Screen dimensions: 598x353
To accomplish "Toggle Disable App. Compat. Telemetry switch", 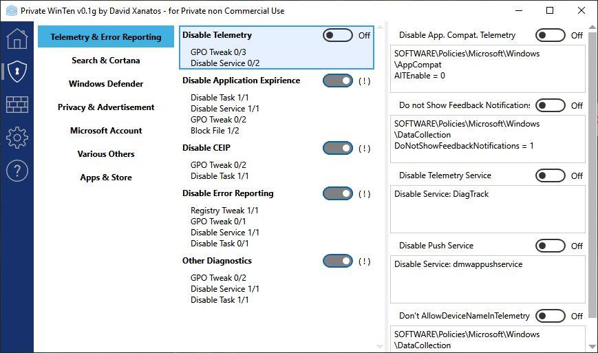I will (550, 36).
